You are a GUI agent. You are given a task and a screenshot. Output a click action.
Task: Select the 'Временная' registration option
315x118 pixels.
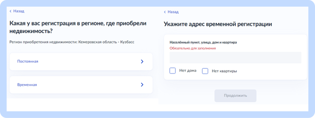point(81,85)
